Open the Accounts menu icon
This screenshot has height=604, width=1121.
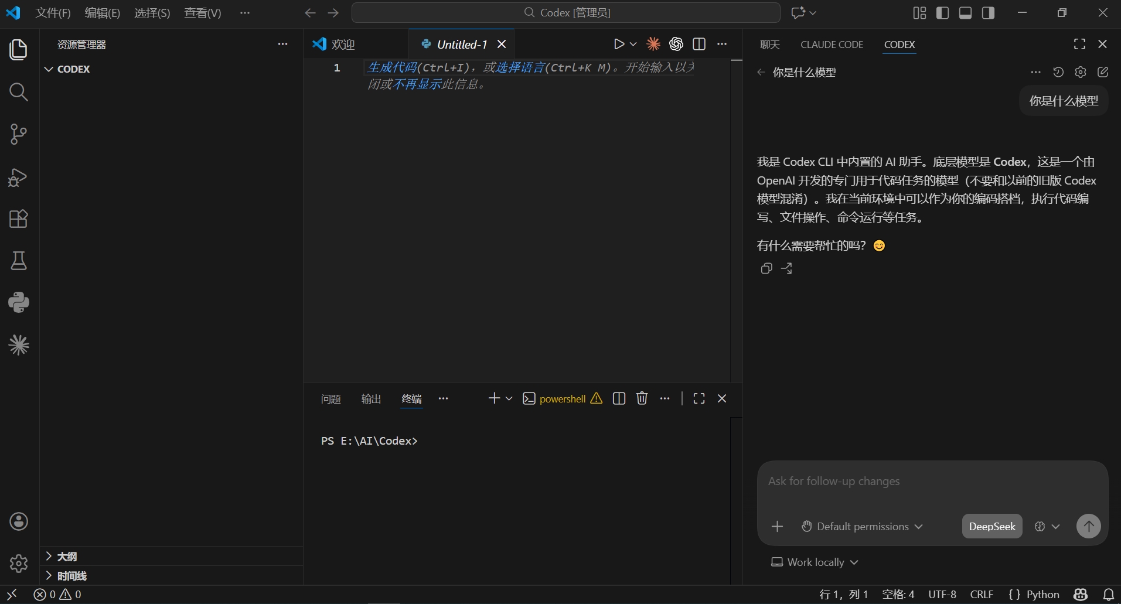coord(19,521)
